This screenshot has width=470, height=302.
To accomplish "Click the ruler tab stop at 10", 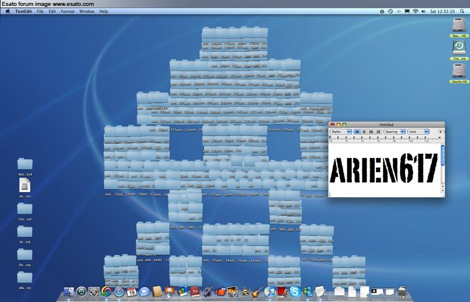I will (409, 138).
